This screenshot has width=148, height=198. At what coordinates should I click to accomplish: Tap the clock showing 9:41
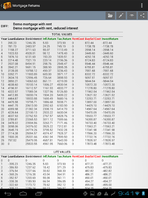tap(126, 193)
